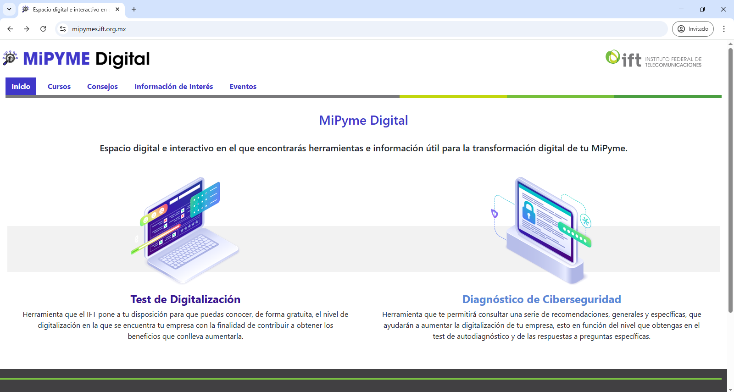This screenshot has height=392, width=734.
Task: Click the browser back arrow
Action: tap(10, 29)
